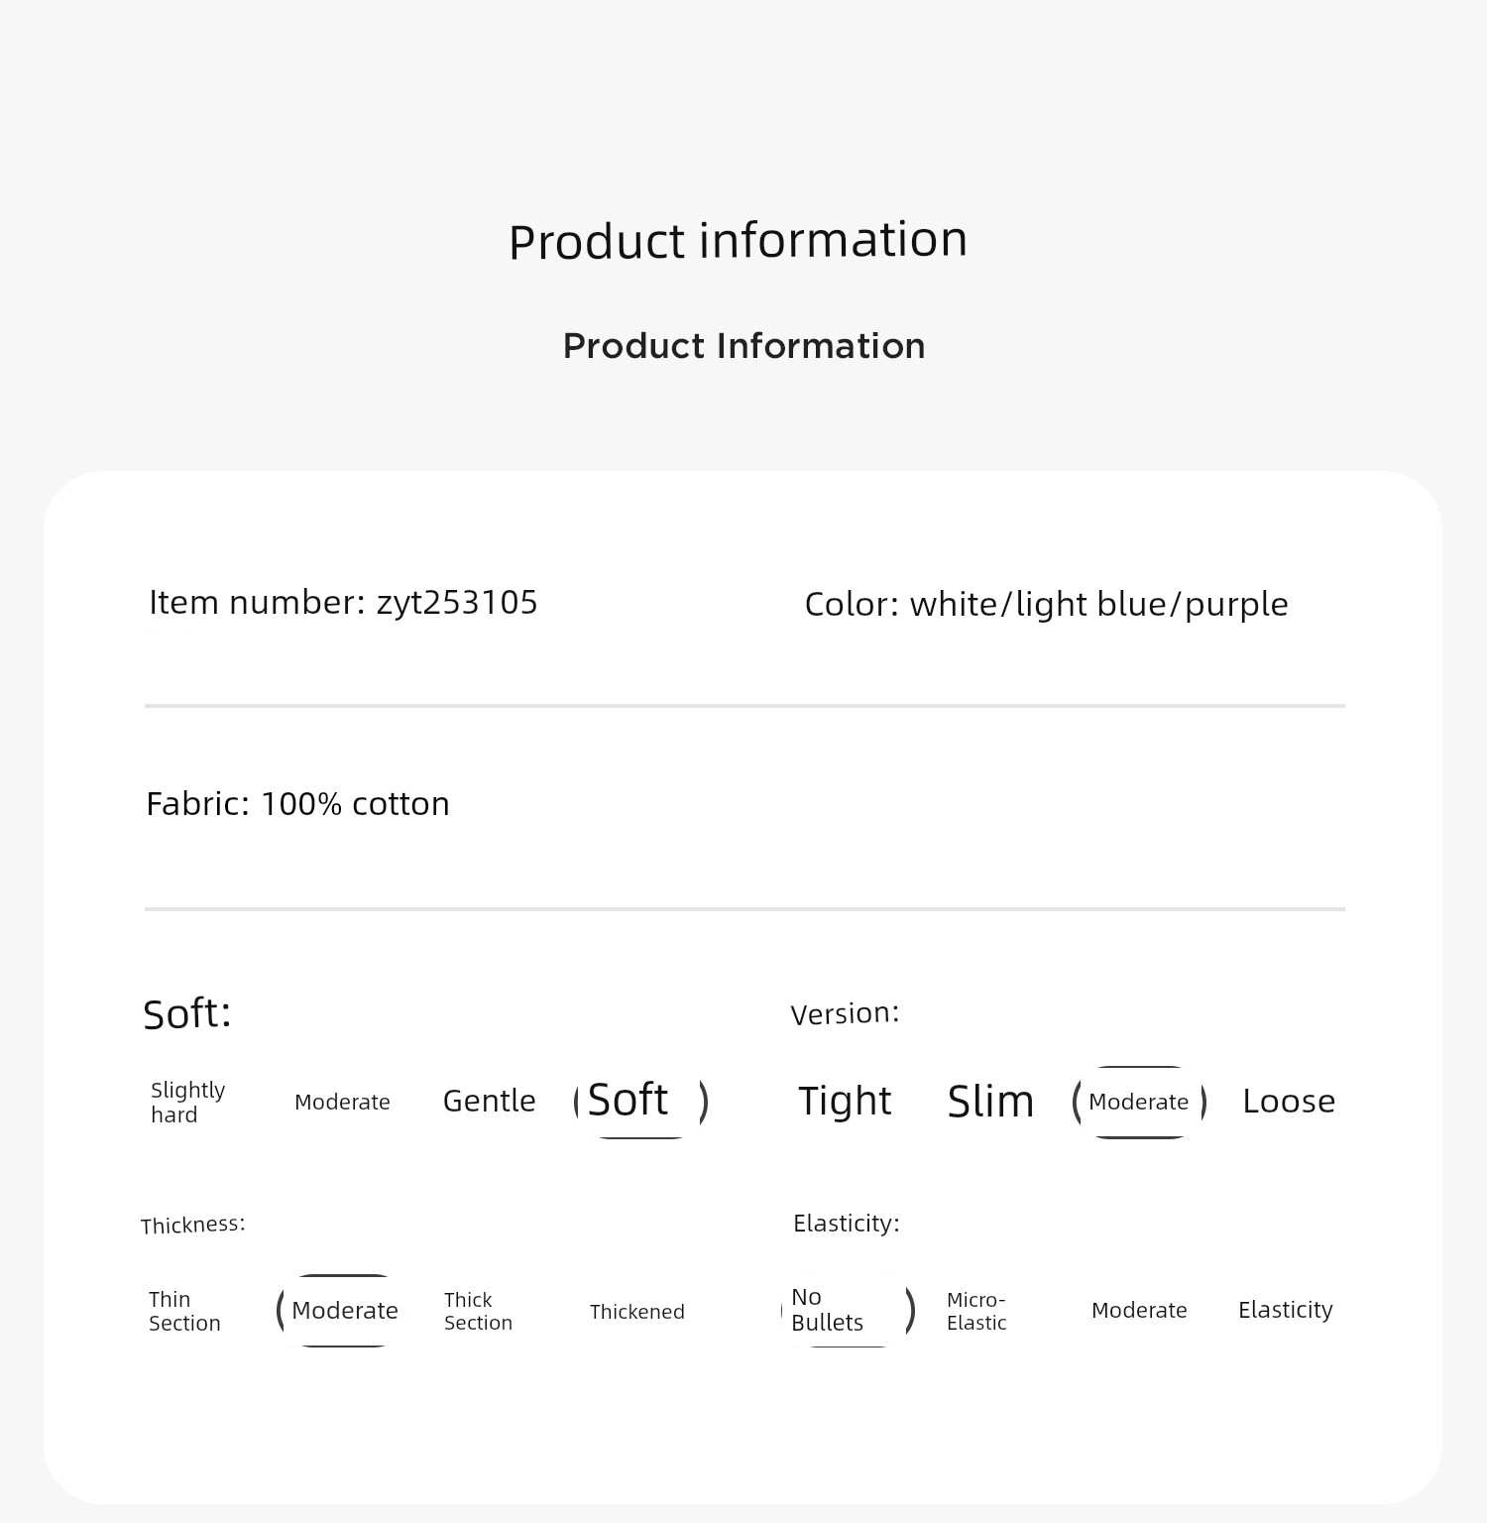Choose Thin Section thickness

[184, 1311]
